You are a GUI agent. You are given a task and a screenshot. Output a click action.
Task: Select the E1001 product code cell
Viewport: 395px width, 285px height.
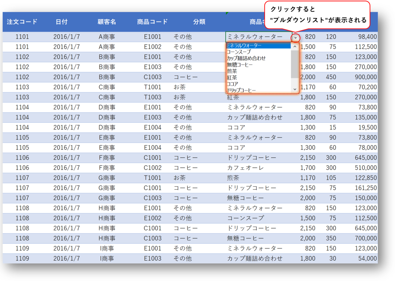(152, 37)
